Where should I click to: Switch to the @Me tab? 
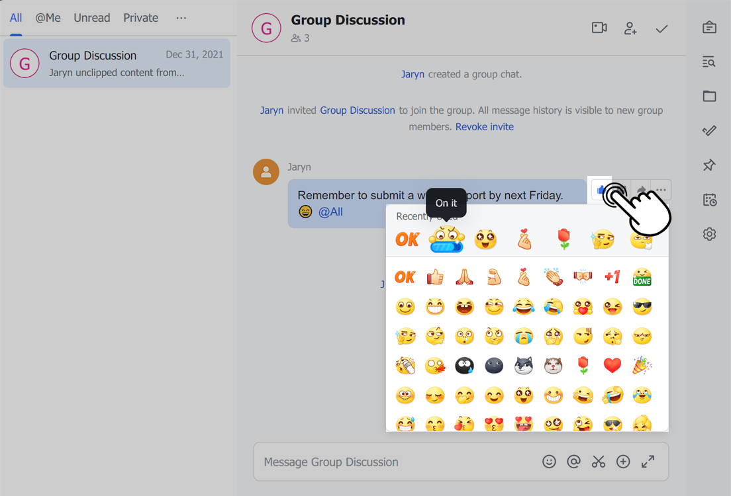[x=48, y=18]
